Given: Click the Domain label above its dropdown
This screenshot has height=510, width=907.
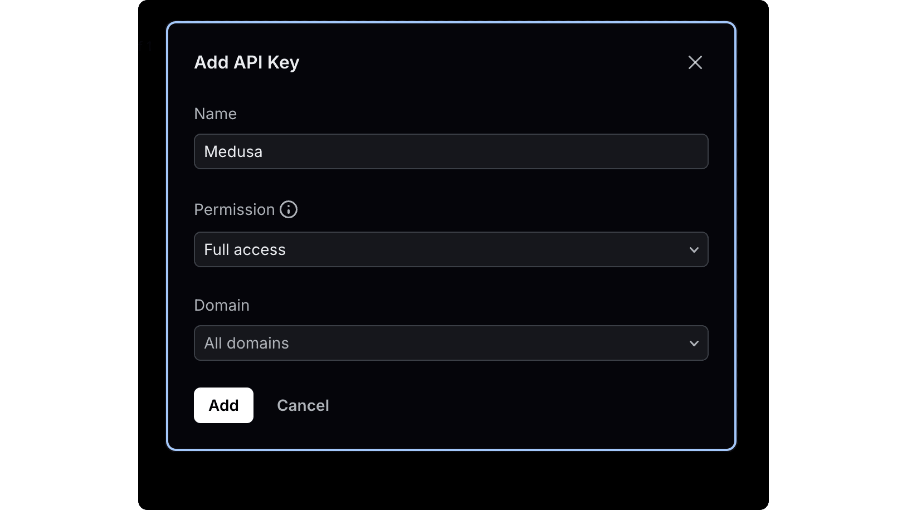Looking at the screenshot, I should [221, 305].
